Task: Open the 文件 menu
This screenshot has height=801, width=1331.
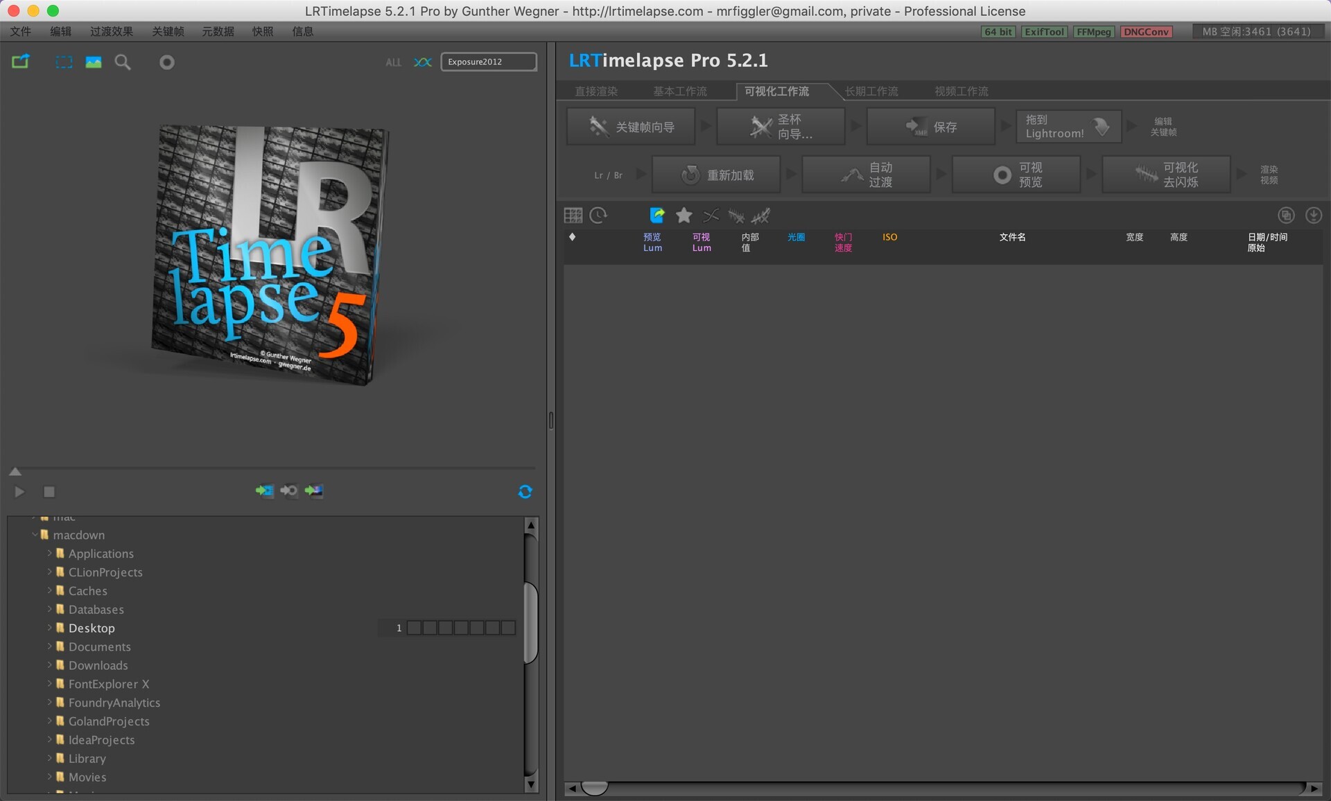Action: 21,32
